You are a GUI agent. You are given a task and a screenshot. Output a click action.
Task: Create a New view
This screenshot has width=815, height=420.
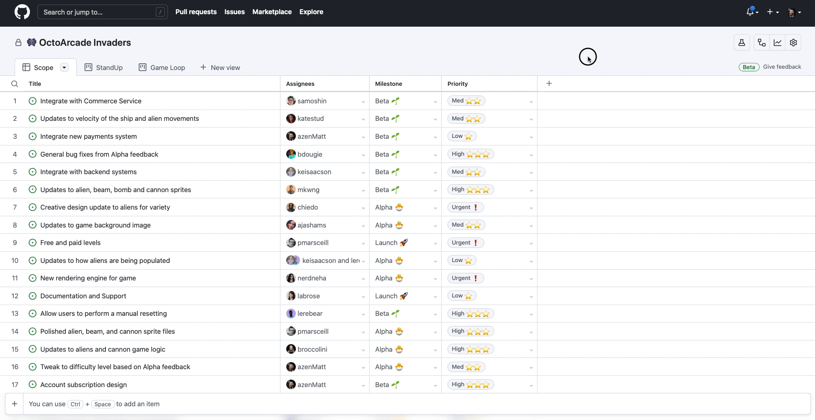coord(220,67)
